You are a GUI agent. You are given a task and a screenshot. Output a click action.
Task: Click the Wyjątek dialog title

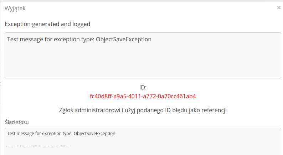[x=15, y=8]
